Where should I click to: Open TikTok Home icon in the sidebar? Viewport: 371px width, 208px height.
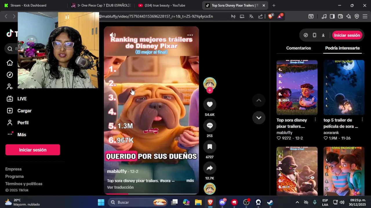(x=10, y=63)
